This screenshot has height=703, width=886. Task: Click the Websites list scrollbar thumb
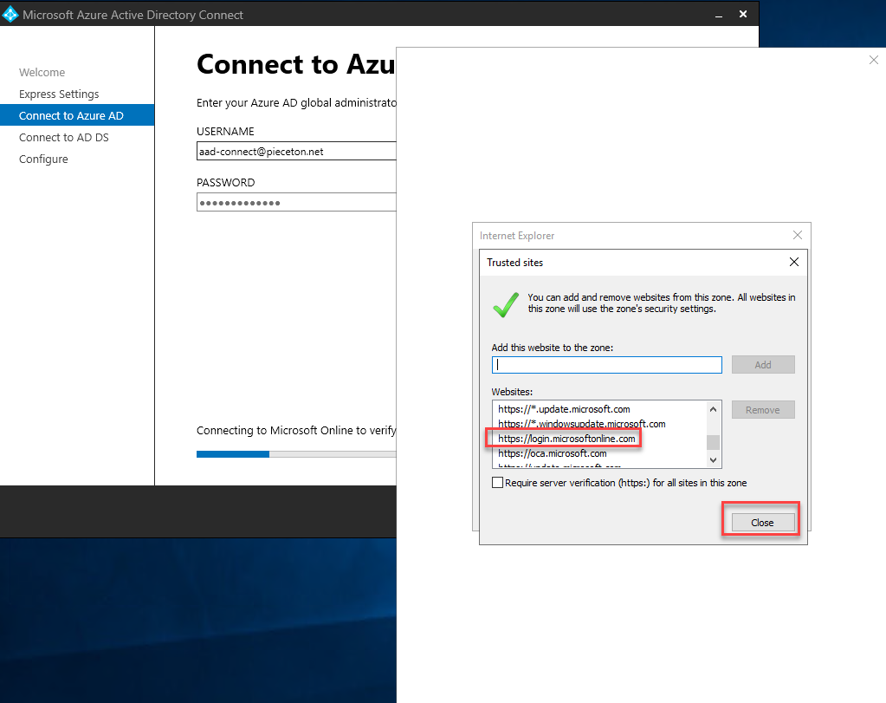(x=713, y=442)
